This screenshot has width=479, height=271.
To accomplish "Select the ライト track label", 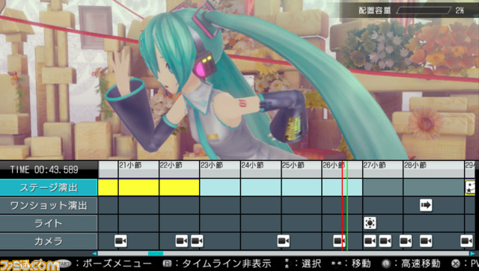I will [x=49, y=223].
